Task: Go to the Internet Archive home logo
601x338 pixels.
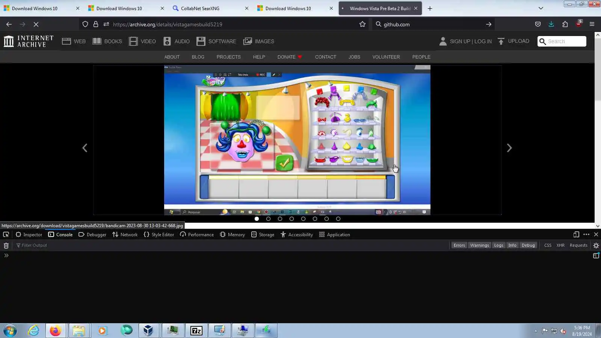Action: 29,41
